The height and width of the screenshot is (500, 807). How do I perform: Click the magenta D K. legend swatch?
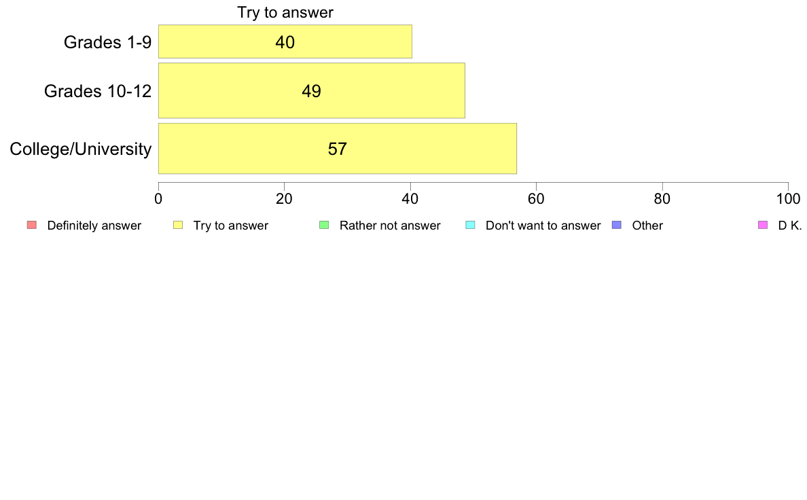click(x=763, y=225)
